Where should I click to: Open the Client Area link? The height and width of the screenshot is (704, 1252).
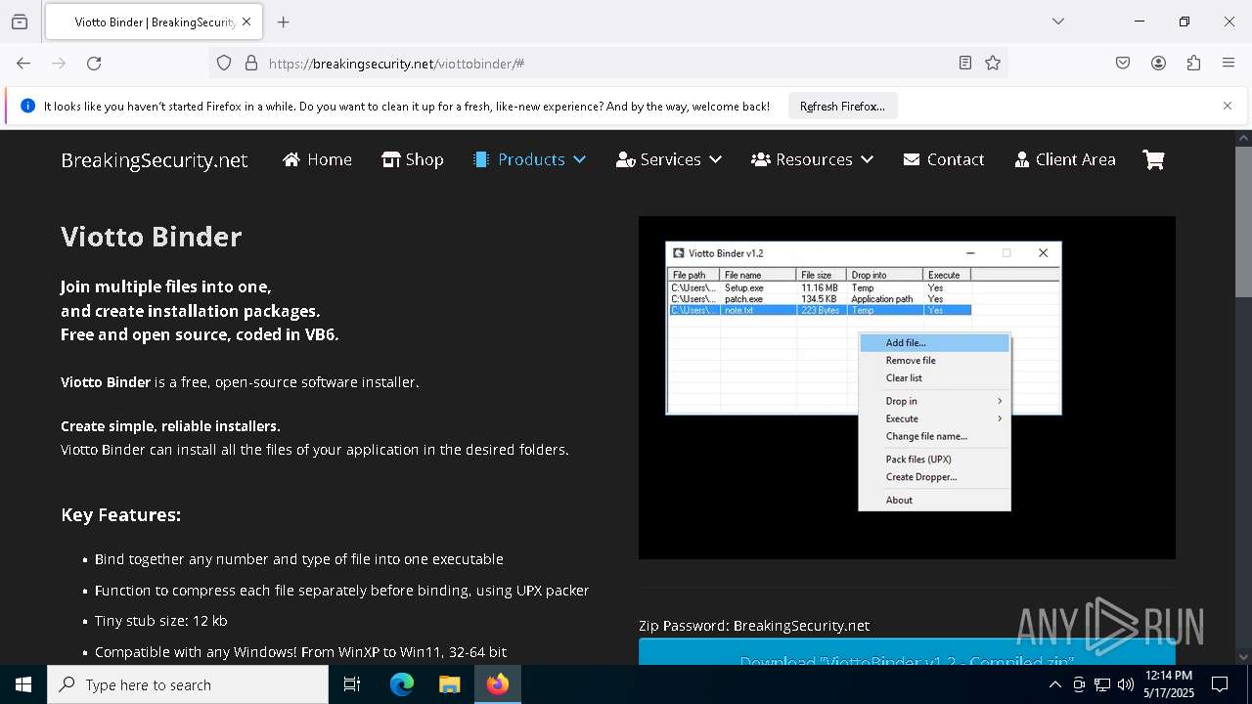pos(1065,159)
